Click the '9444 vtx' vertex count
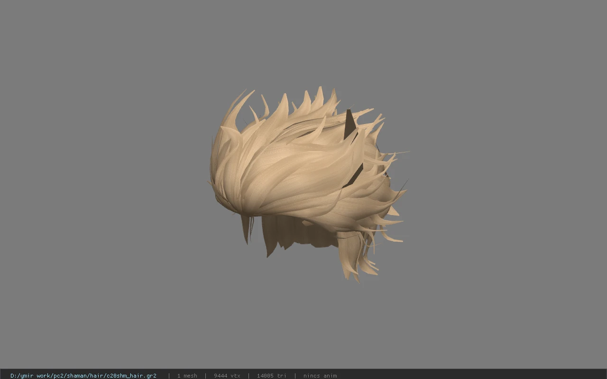Screen dimensions: 607x379 [x=227, y=376]
